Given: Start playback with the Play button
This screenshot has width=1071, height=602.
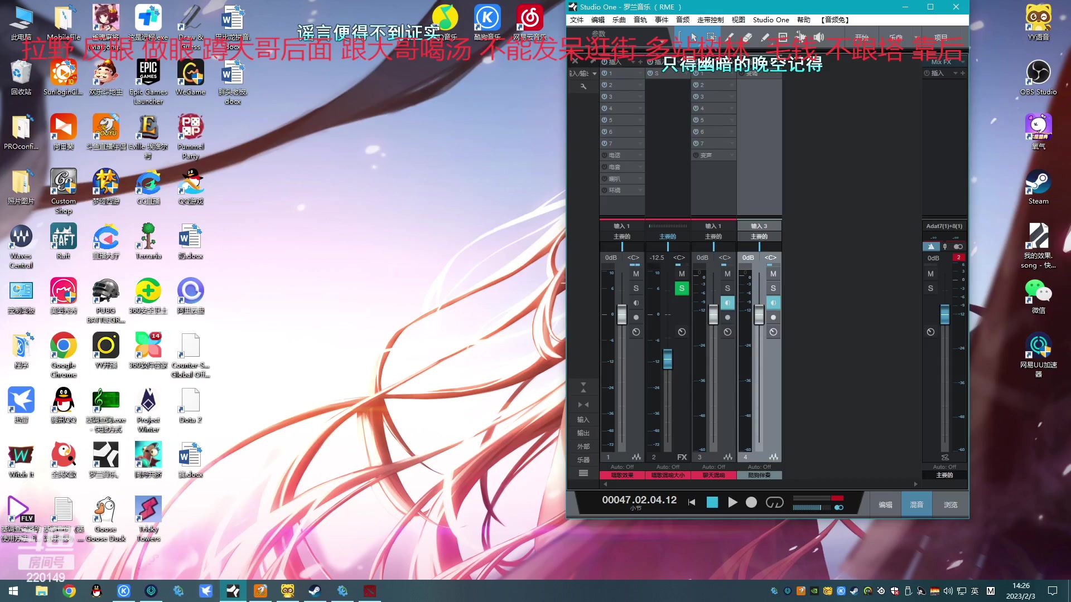Looking at the screenshot, I should [x=732, y=502].
